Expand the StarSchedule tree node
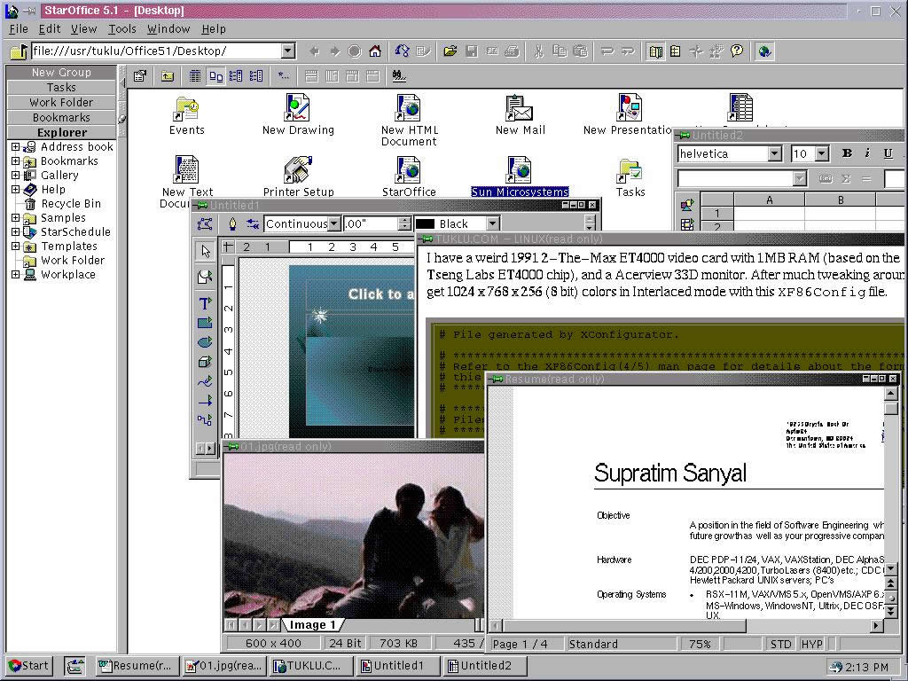908x681 pixels. (x=16, y=231)
